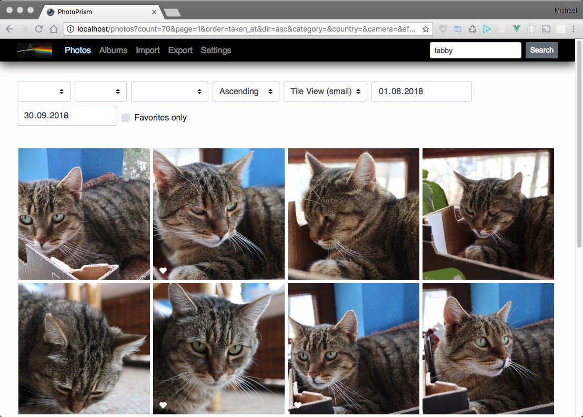Image resolution: width=583 pixels, height=417 pixels.
Task: Toggle heart on second-row third cat photo
Action: click(x=298, y=405)
